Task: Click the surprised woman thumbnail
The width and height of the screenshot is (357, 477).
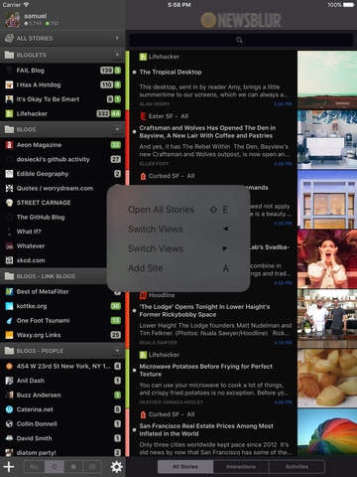Action: tap(327, 259)
